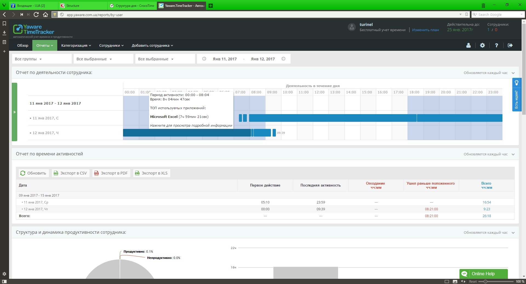This screenshot has height=284, width=526.
Task: Open the settings gear icon
Action: click(482, 45)
